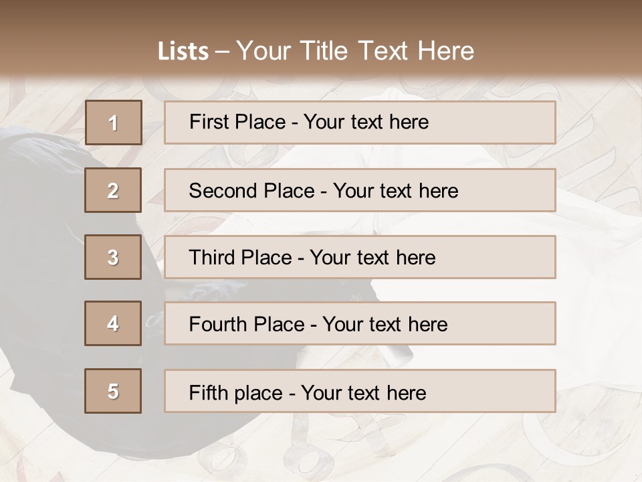Viewport: 642px width, 482px height.
Task: Select the number 2 box
Action: (x=114, y=191)
